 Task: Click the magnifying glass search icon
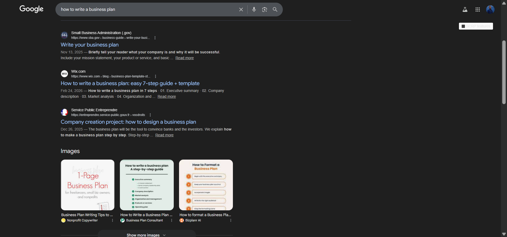point(275,10)
